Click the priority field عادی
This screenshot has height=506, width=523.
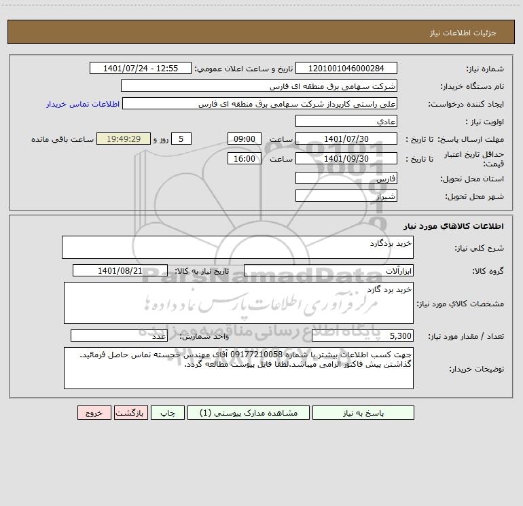point(346,121)
